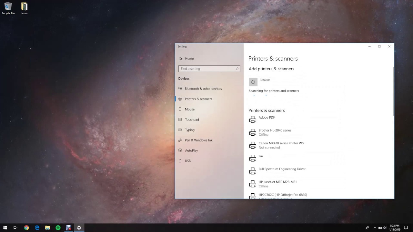Open Spotify from the taskbar
Image resolution: width=413 pixels, height=232 pixels.
tap(58, 228)
